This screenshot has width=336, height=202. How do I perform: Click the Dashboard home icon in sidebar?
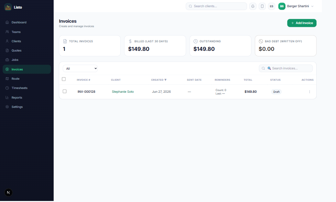click(7, 22)
